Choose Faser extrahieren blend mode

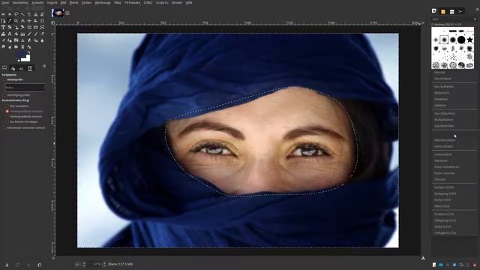click(447, 166)
